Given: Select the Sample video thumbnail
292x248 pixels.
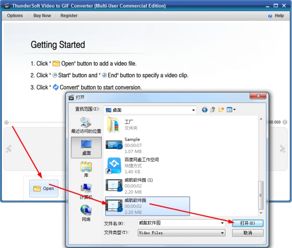Looking at the screenshot, I should pos(114,145).
